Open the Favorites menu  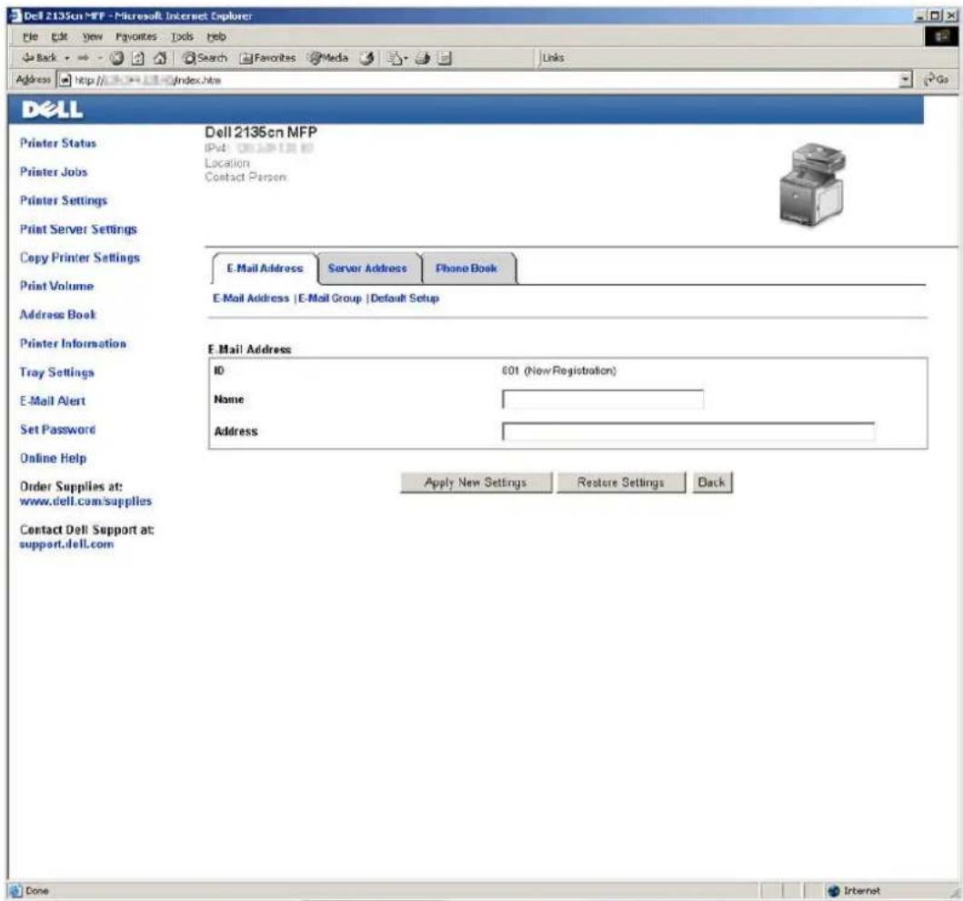(x=136, y=37)
